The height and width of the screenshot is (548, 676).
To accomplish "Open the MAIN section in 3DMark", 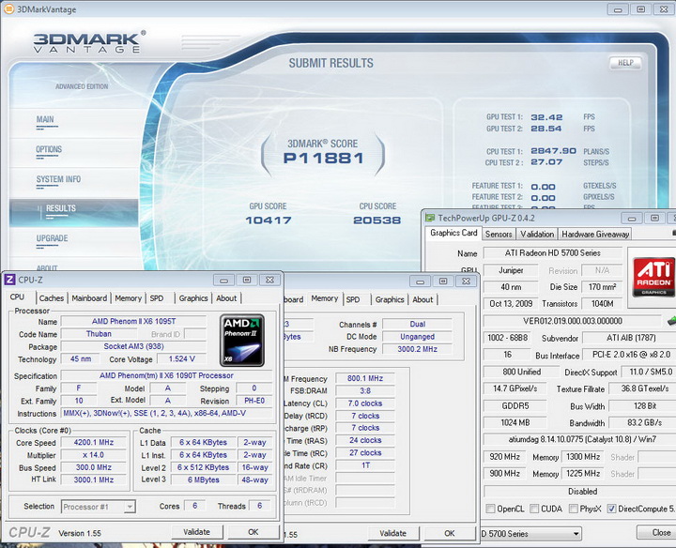I will (x=45, y=119).
